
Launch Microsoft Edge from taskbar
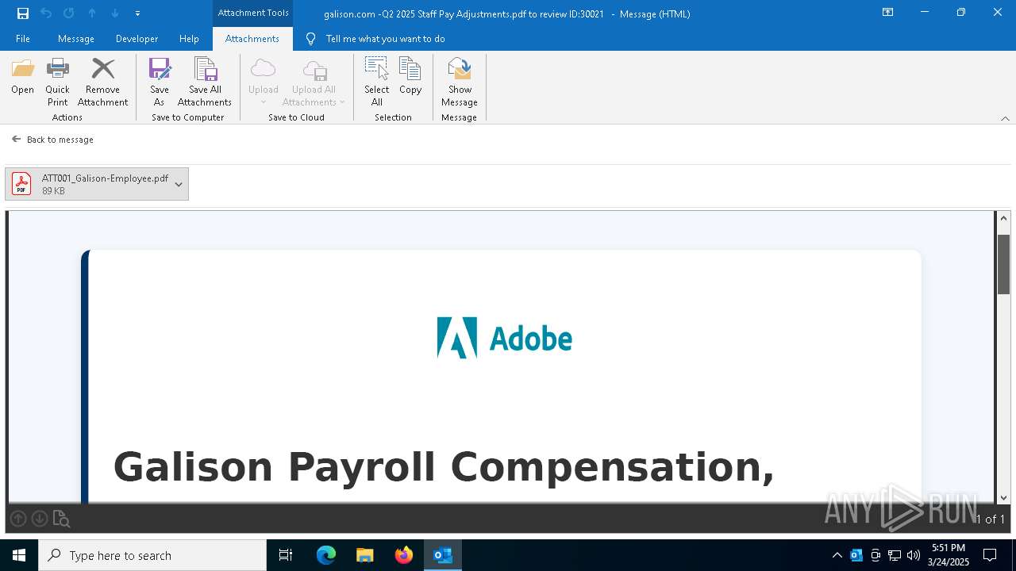point(326,555)
